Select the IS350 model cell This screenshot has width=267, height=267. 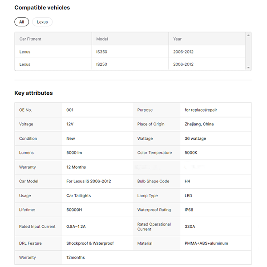point(101,52)
